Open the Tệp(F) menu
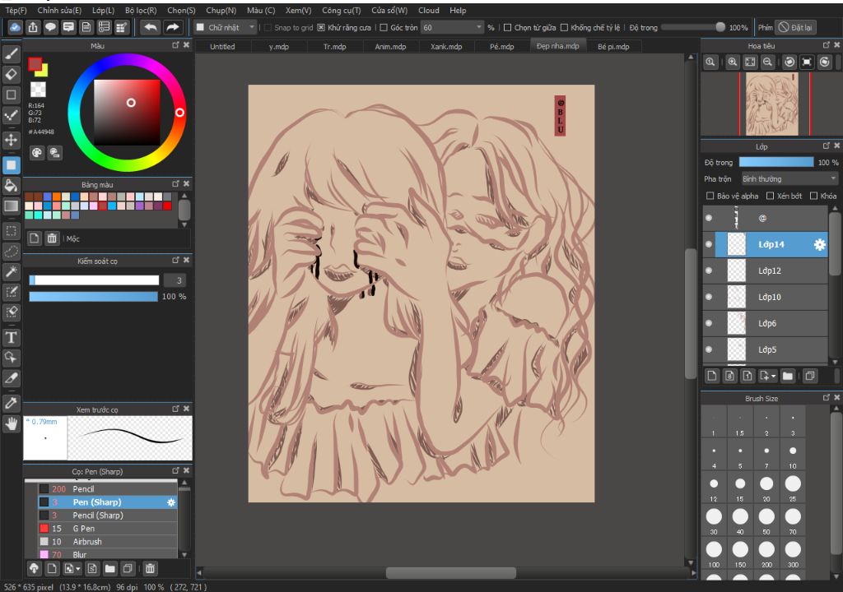Screen dimensions: 843x592 [16, 10]
